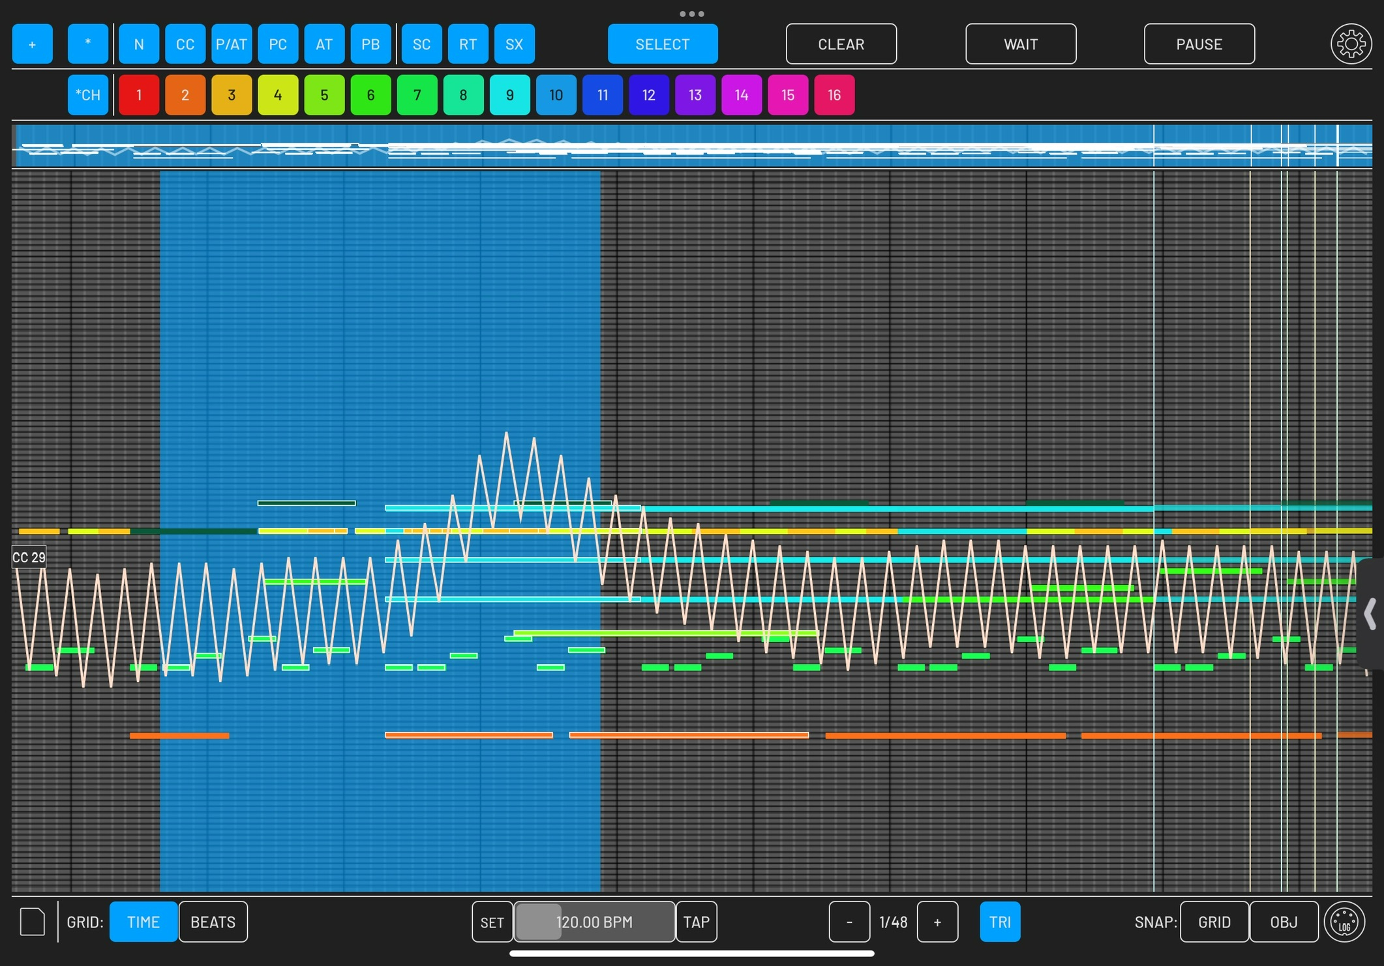Click the plus filter button top-left
This screenshot has width=1384, height=966.
click(32, 44)
